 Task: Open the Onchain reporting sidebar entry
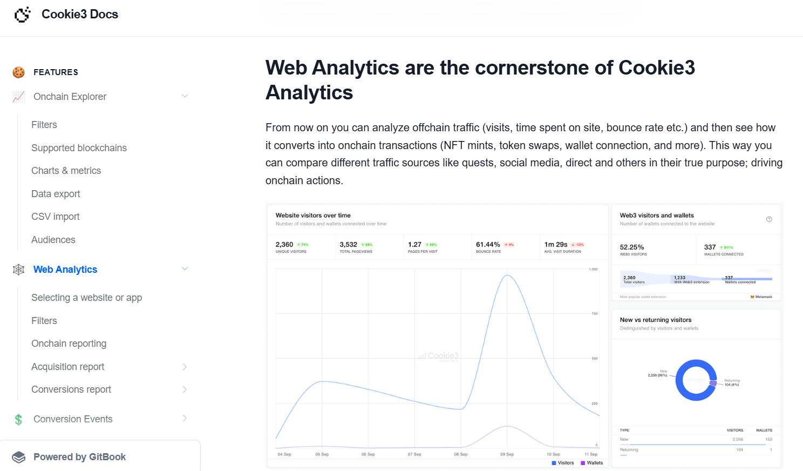tap(69, 343)
